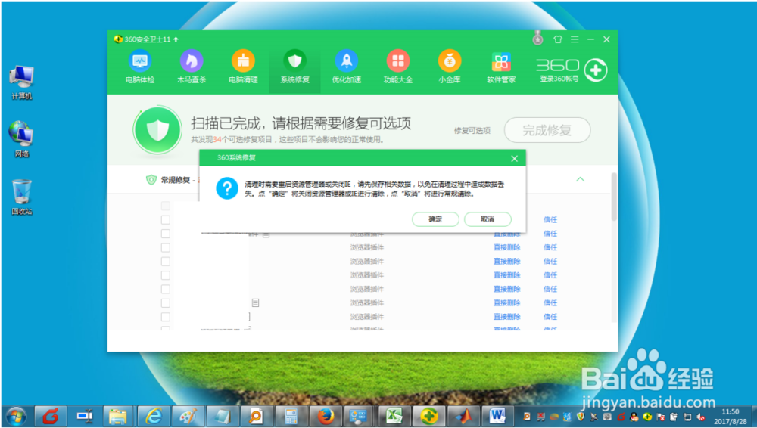Open 功能大全 tools collection
Image resolution: width=757 pixels, height=428 pixels.
tap(398, 67)
